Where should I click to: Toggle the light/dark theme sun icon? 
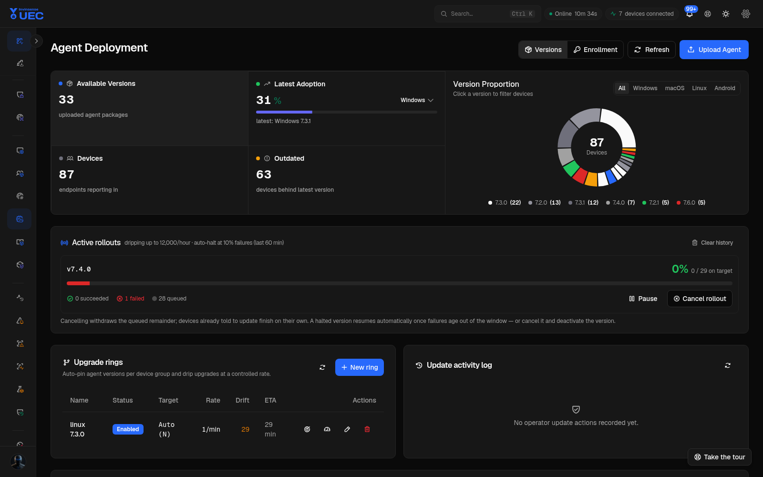tap(726, 14)
